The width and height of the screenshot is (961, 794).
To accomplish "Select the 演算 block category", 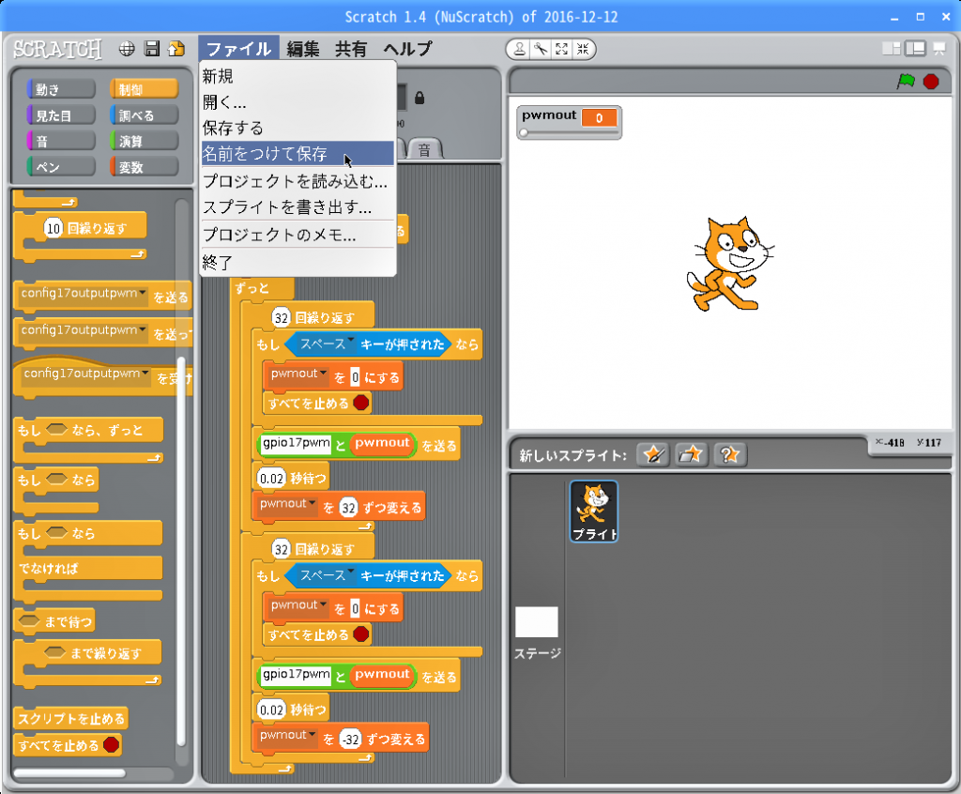I will click(144, 141).
